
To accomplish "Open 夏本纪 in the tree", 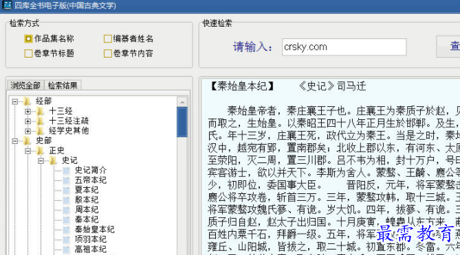I will point(87,190).
